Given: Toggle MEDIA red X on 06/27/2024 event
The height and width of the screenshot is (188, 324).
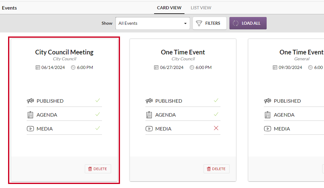Looking at the screenshot, I should click(x=216, y=128).
